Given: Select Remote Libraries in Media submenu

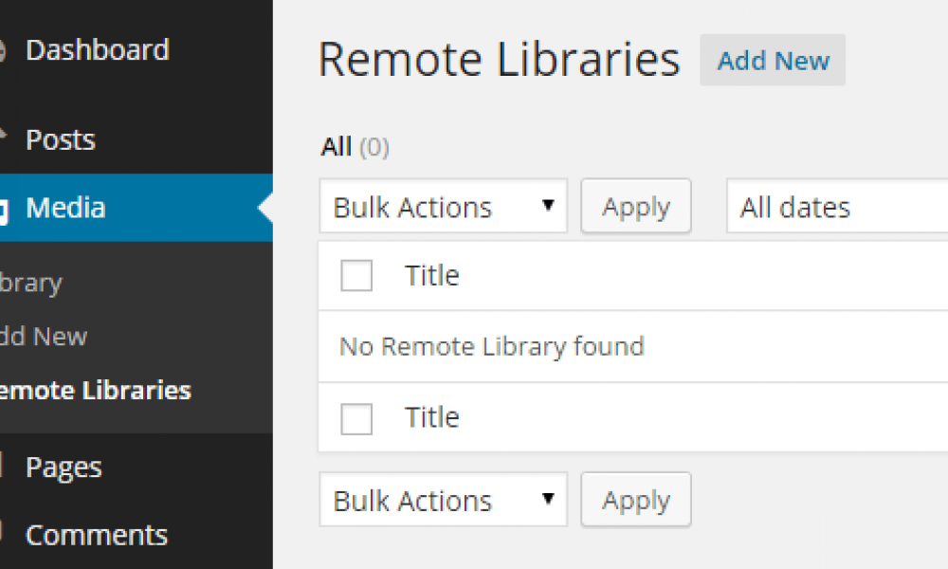Looking at the screenshot, I should (95, 391).
